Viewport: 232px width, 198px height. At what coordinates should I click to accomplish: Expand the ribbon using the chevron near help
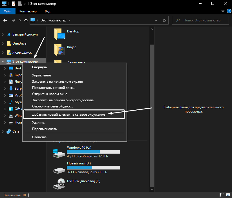[223, 11]
